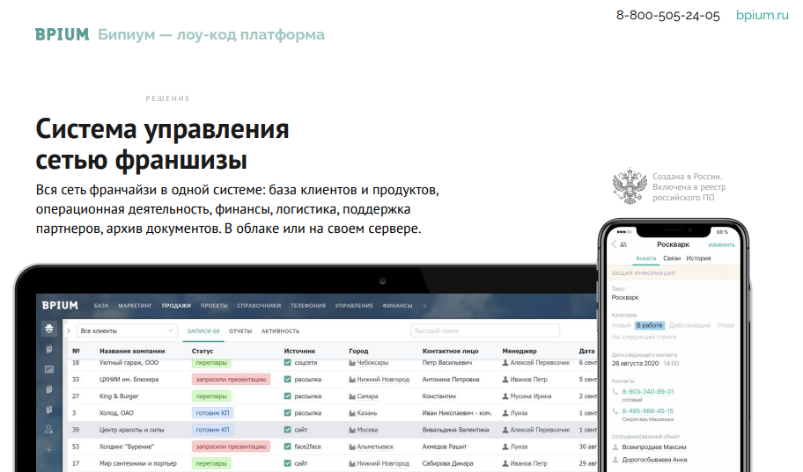Select category Отказ on phone
Viewport: 803px width, 472px height.
point(726,325)
